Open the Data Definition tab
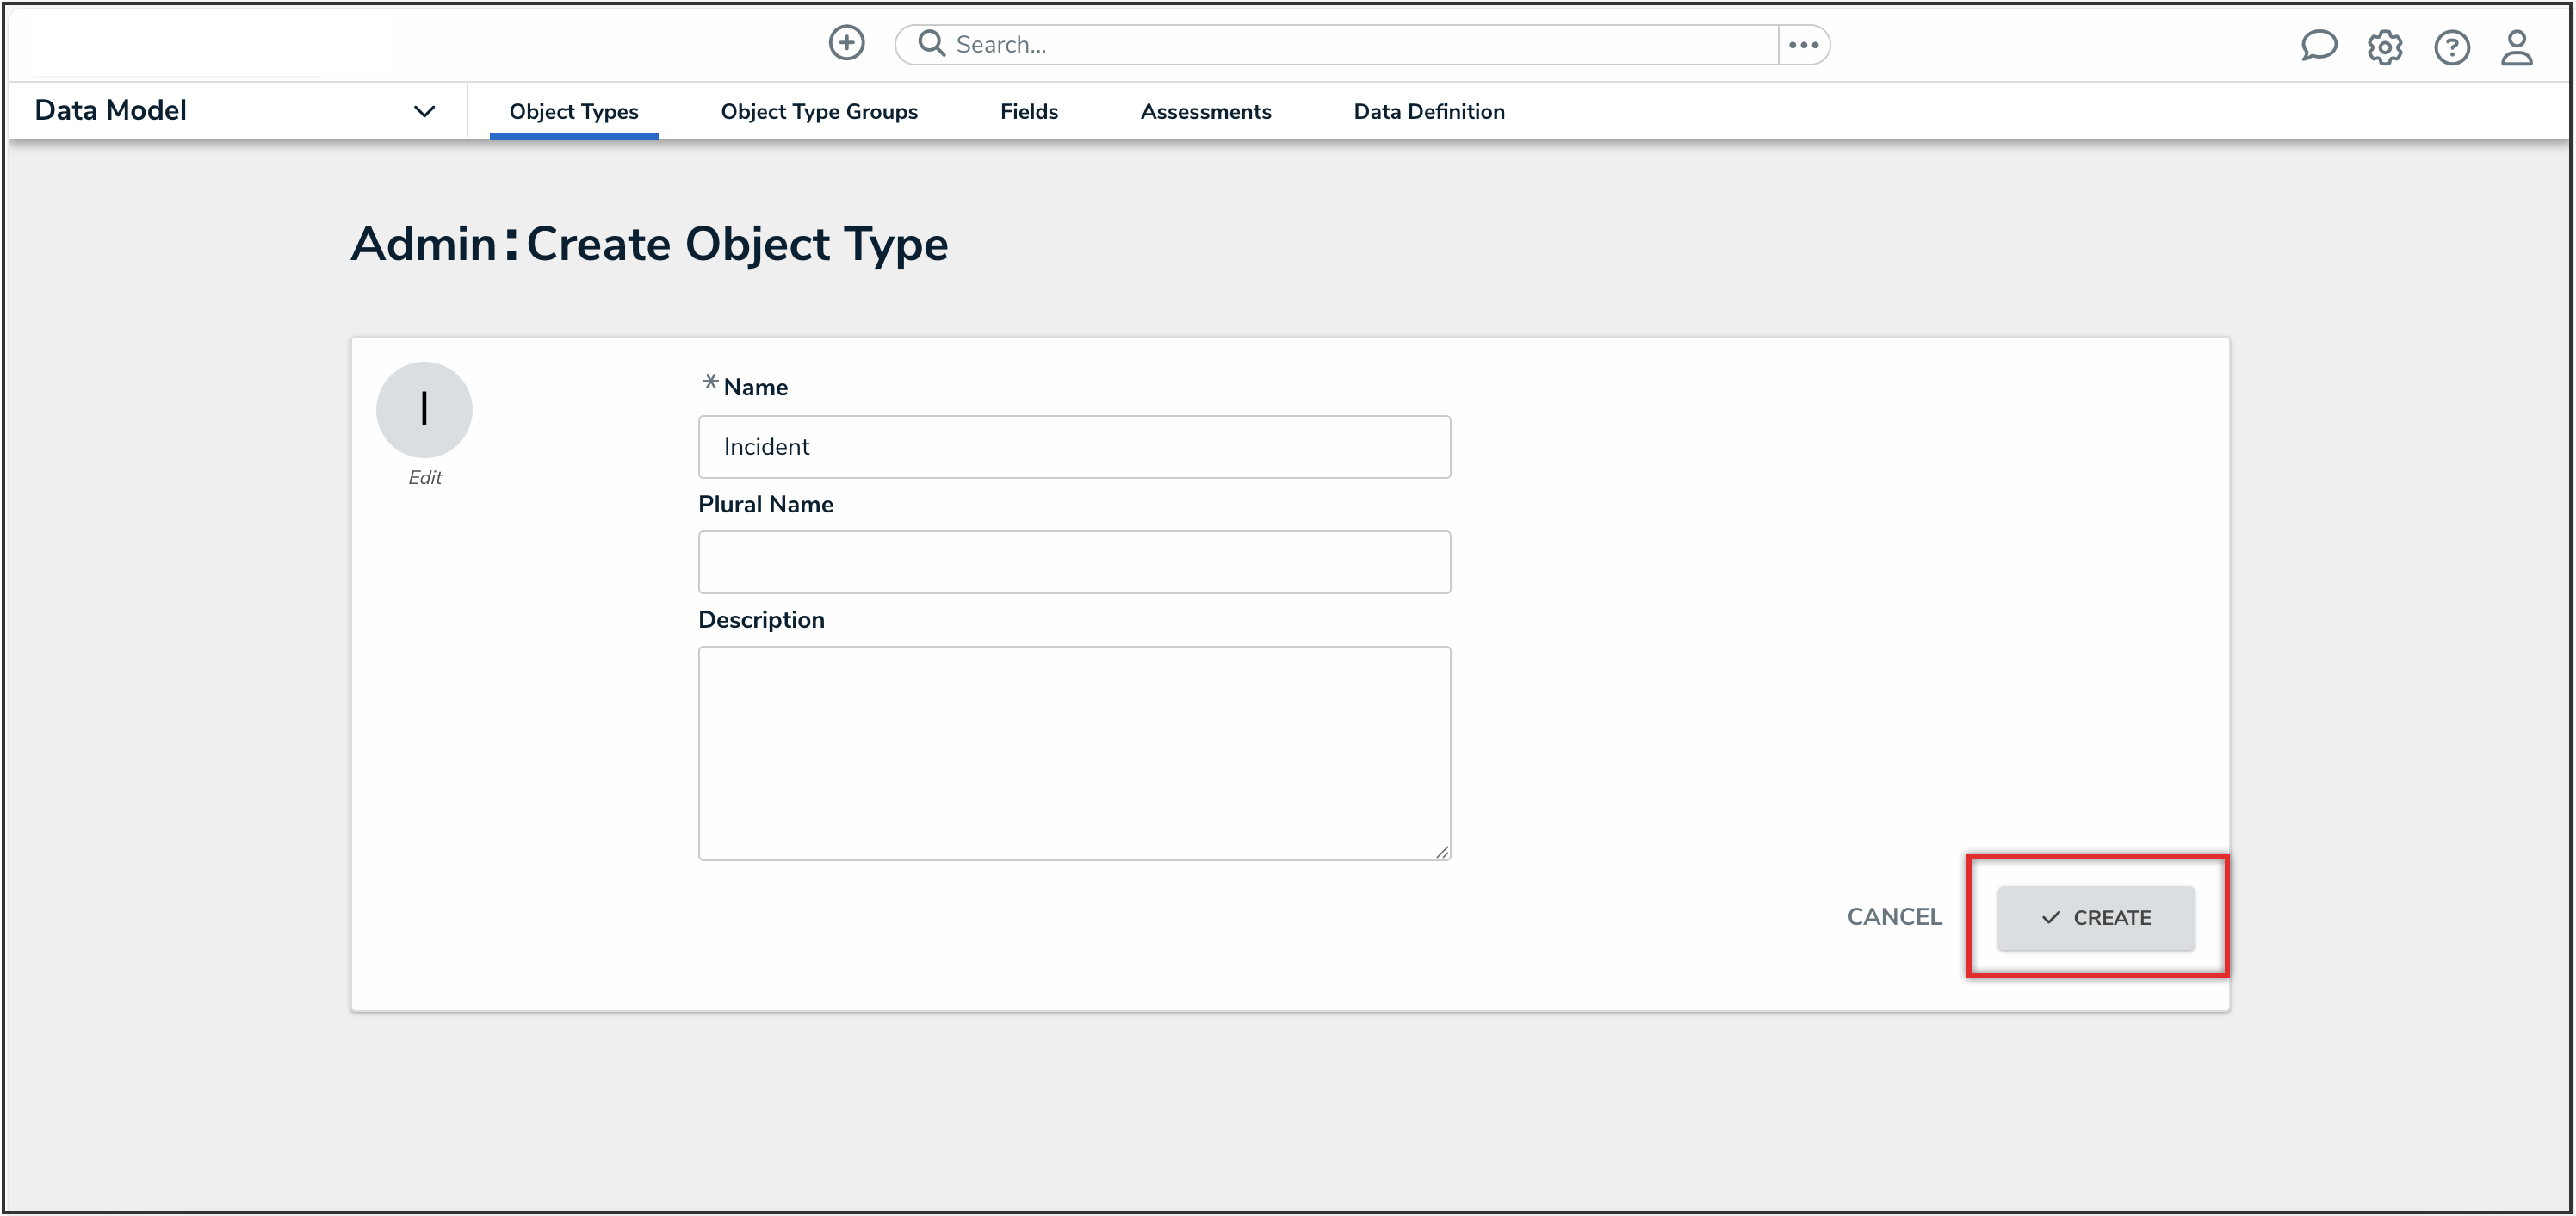2576x1216 pixels. 1428,112
